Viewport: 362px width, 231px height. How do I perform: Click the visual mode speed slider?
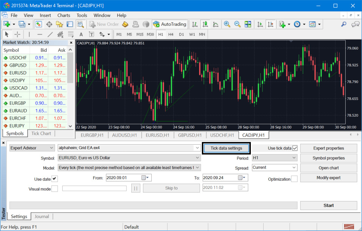click(x=94, y=188)
